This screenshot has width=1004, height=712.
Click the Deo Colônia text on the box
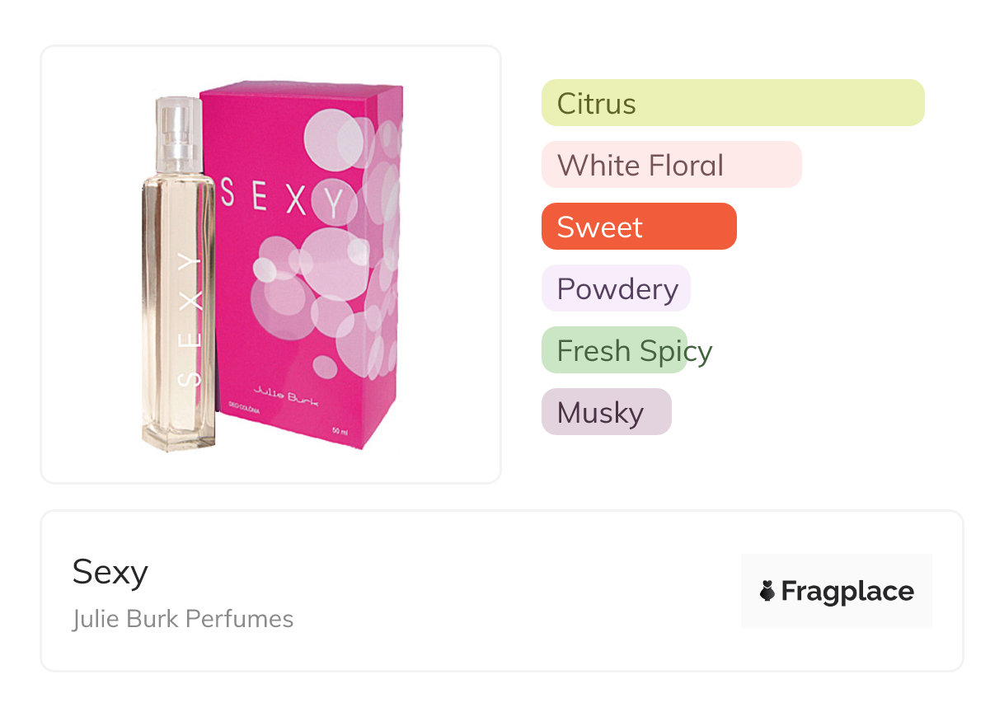244,408
